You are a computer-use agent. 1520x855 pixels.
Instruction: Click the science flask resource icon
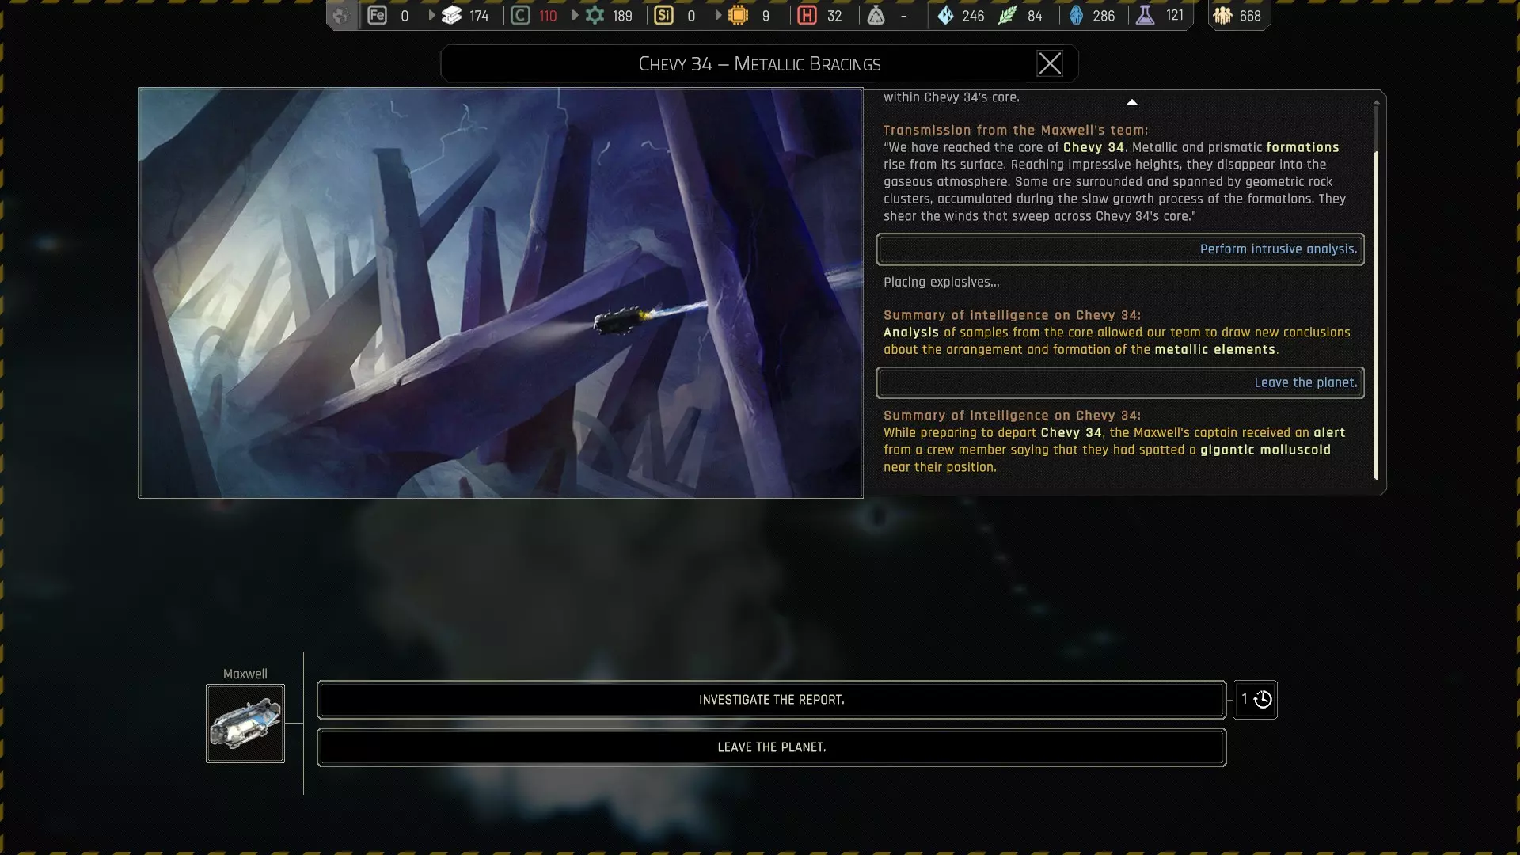1146,15
